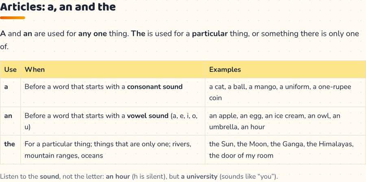Click the 'the Sun, the Moon' examples cell

click(x=285, y=149)
